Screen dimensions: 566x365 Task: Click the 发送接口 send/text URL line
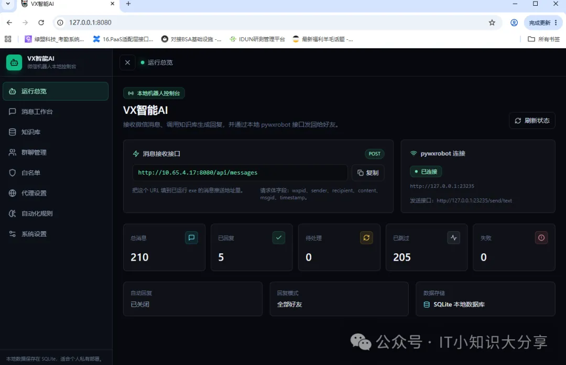point(461,200)
